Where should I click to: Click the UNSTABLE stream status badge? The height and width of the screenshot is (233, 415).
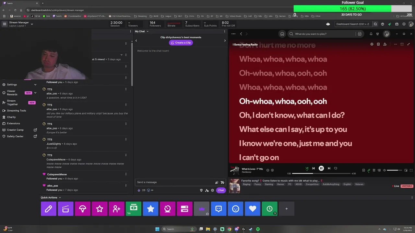pyautogui.click(x=407, y=186)
